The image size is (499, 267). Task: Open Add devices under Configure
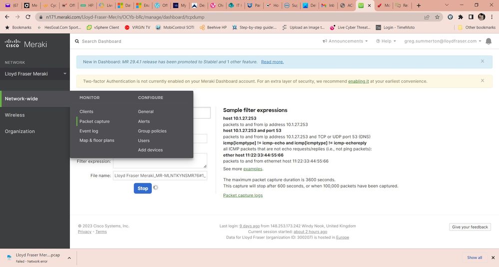pos(150,150)
